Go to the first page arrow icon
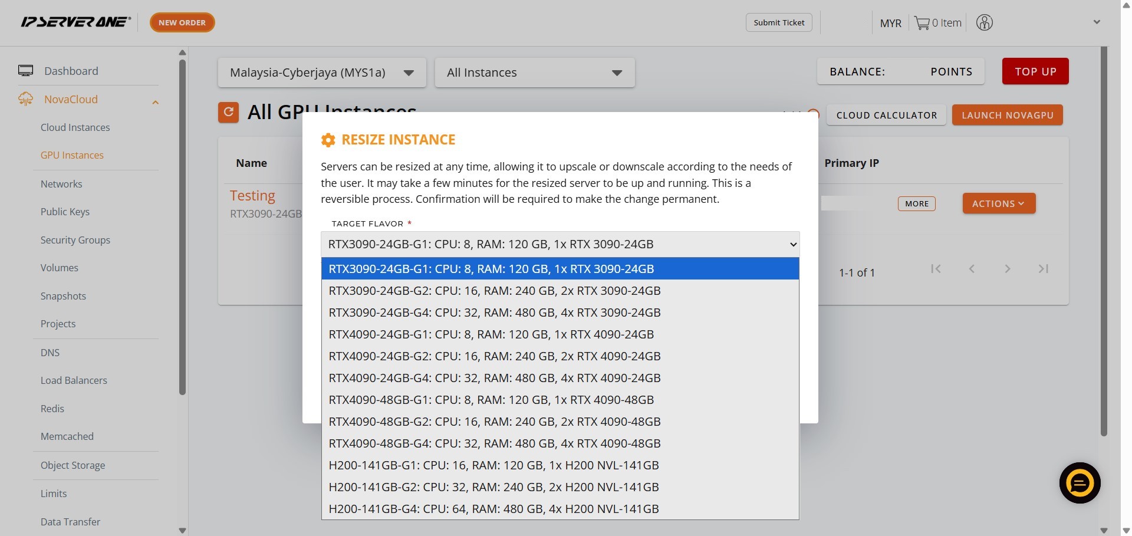The width and height of the screenshot is (1132, 536). point(936,269)
